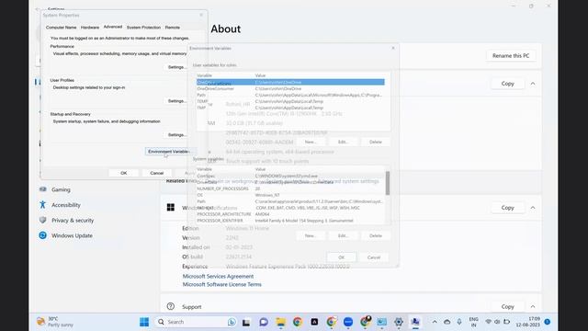Screen dimensions: 588x331
Task: Open File Explorer from the taskbar
Action: coord(280,322)
